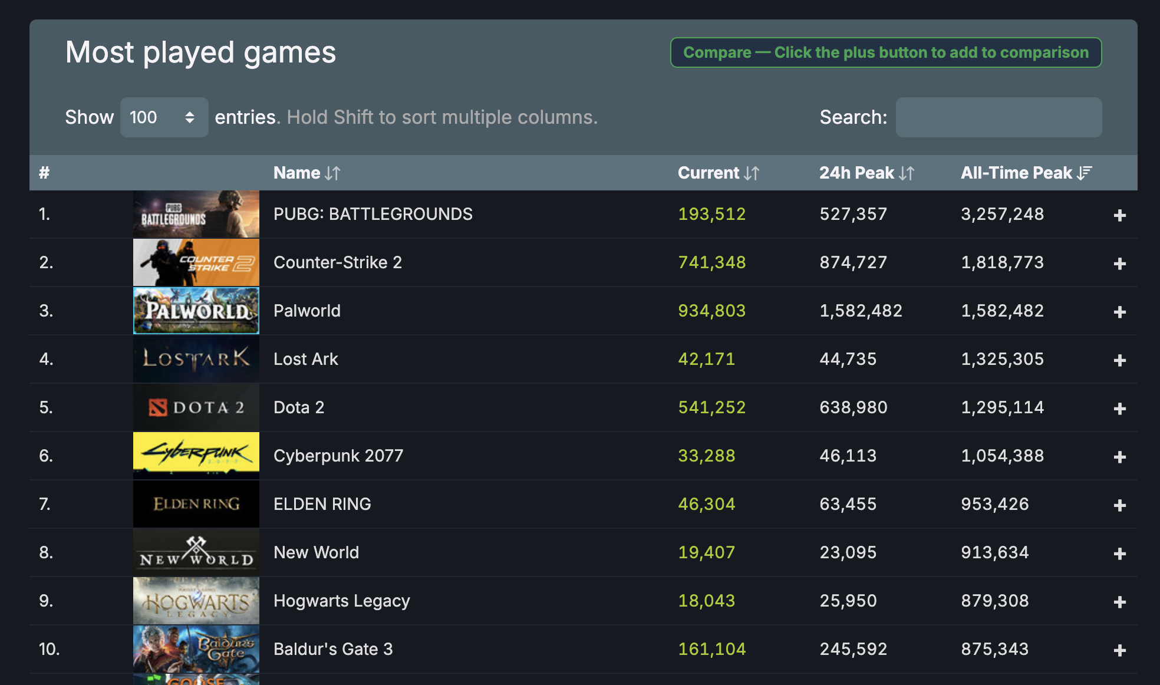Open the Baldur's Gate 3 name link

tap(333, 649)
